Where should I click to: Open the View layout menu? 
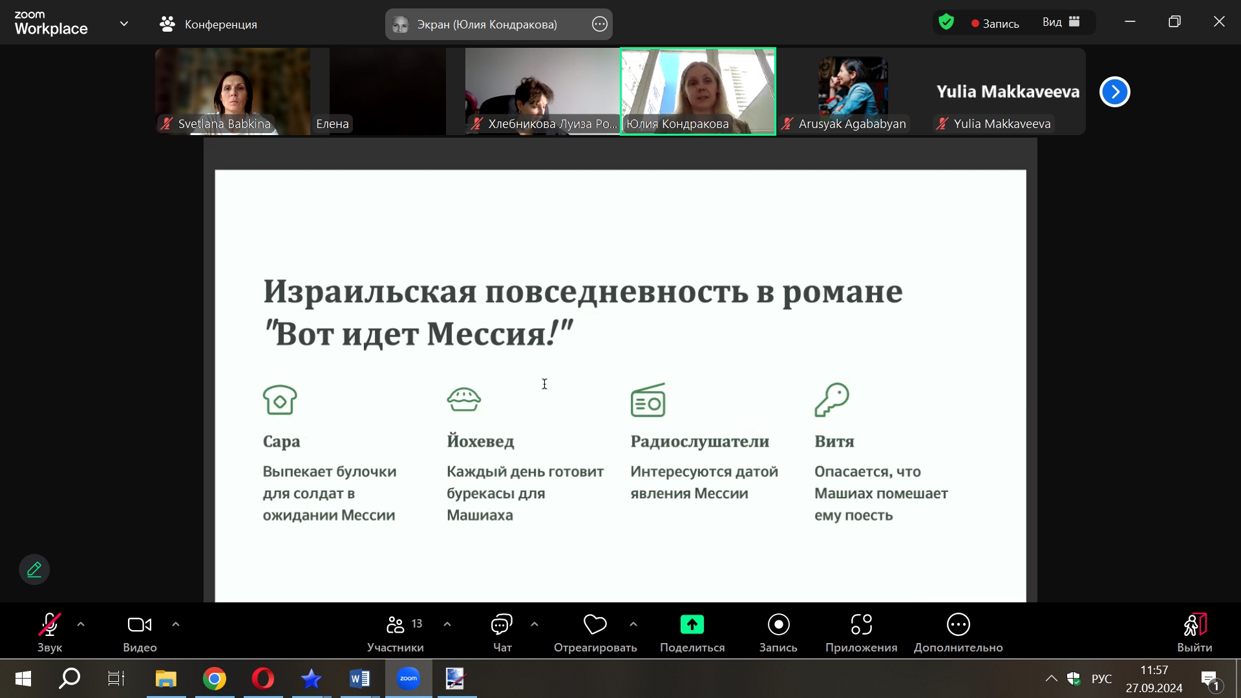1061,23
